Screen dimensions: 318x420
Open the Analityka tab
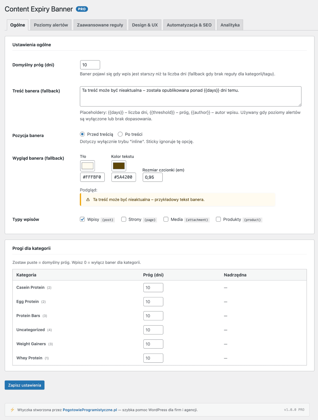[230, 25]
